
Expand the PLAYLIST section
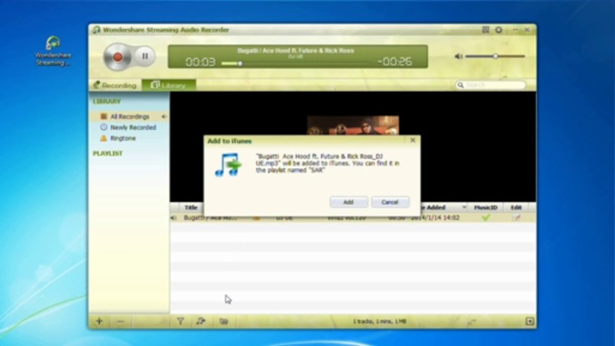[x=108, y=153]
